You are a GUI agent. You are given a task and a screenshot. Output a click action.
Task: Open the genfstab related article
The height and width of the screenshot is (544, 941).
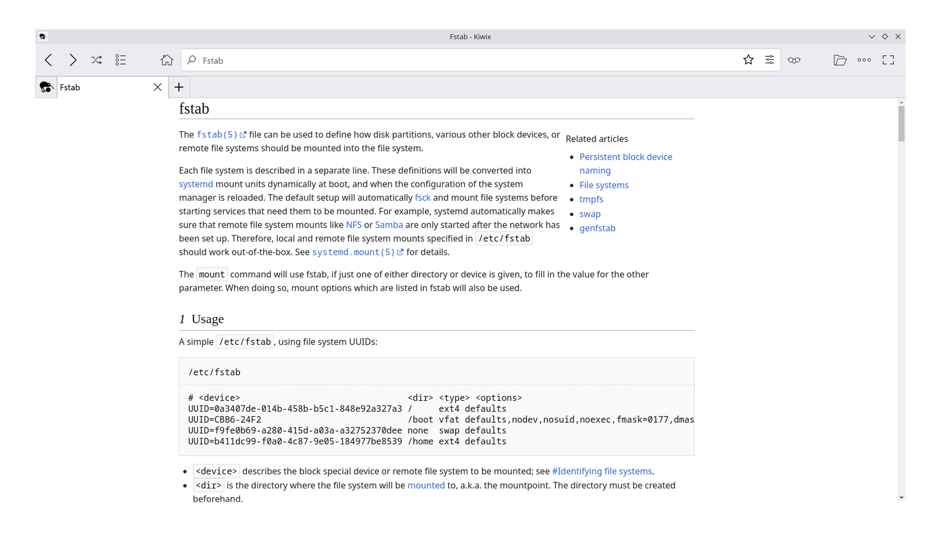coord(597,228)
